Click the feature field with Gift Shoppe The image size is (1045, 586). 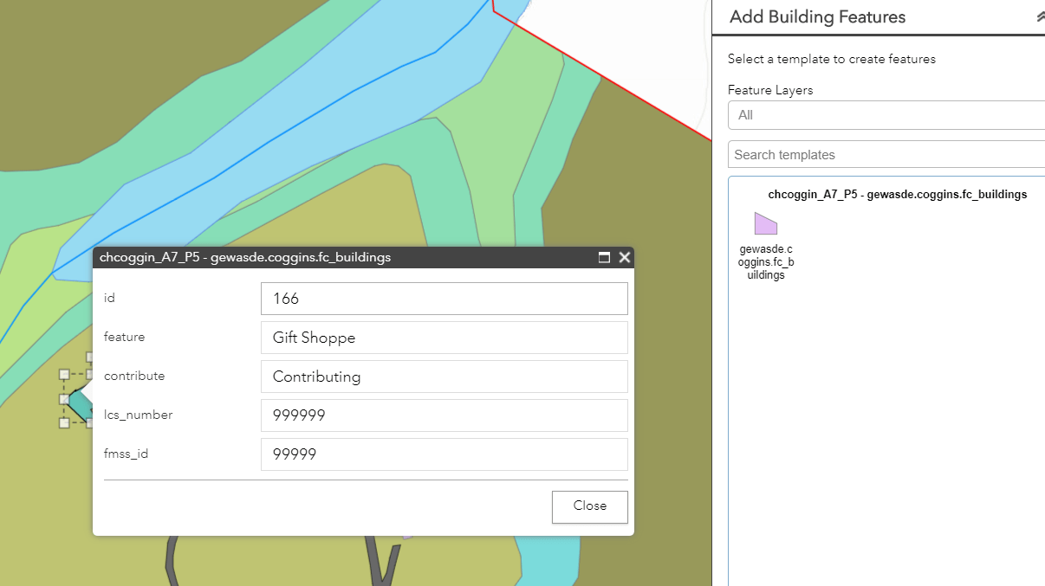(x=444, y=338)
